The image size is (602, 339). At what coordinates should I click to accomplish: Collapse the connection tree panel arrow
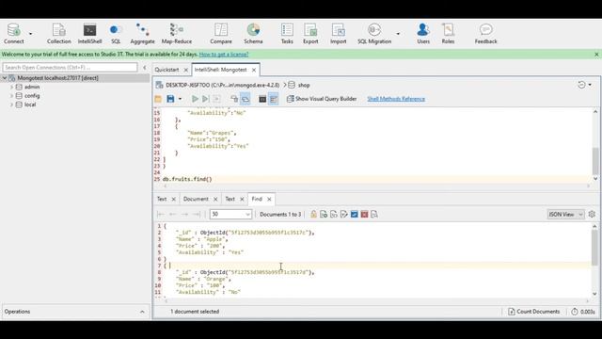point(144,67)
